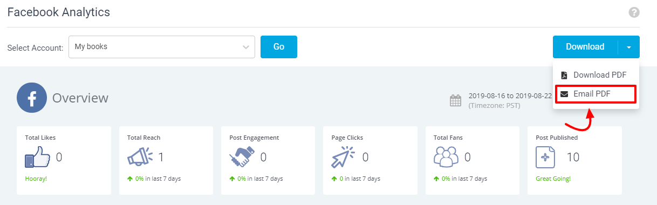The image size is (657, 205).
Task: Click the blue Go button
Action: click(x=279, y=47)
